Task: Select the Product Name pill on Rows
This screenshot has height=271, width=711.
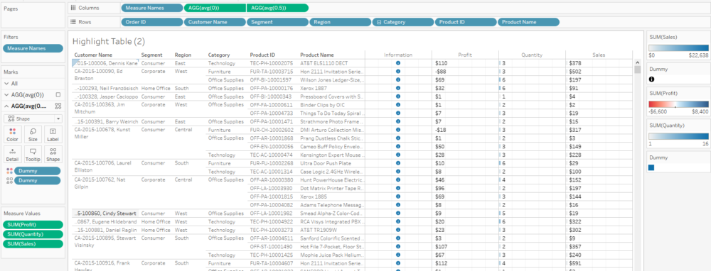Action: coord(528,22)
